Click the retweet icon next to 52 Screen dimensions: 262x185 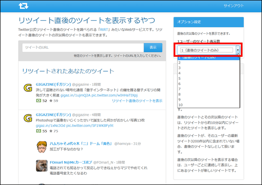(38, 101)
